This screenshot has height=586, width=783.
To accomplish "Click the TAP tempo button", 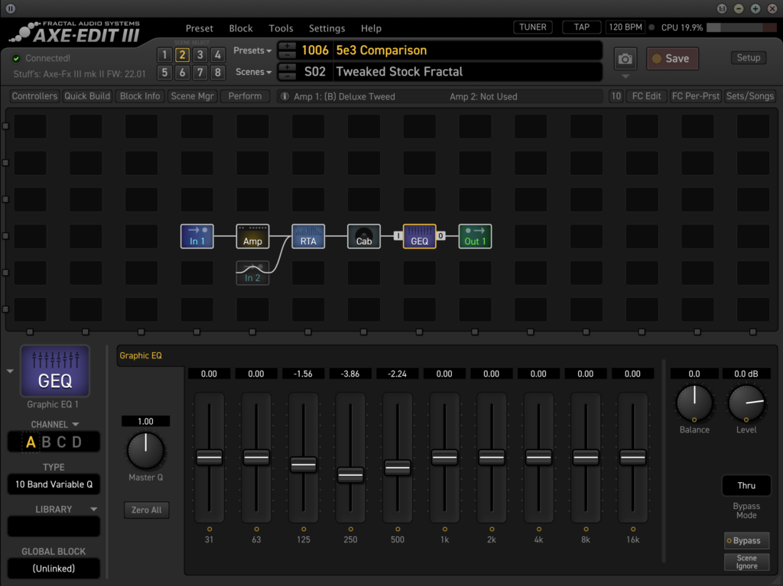I will pos(581,28).
